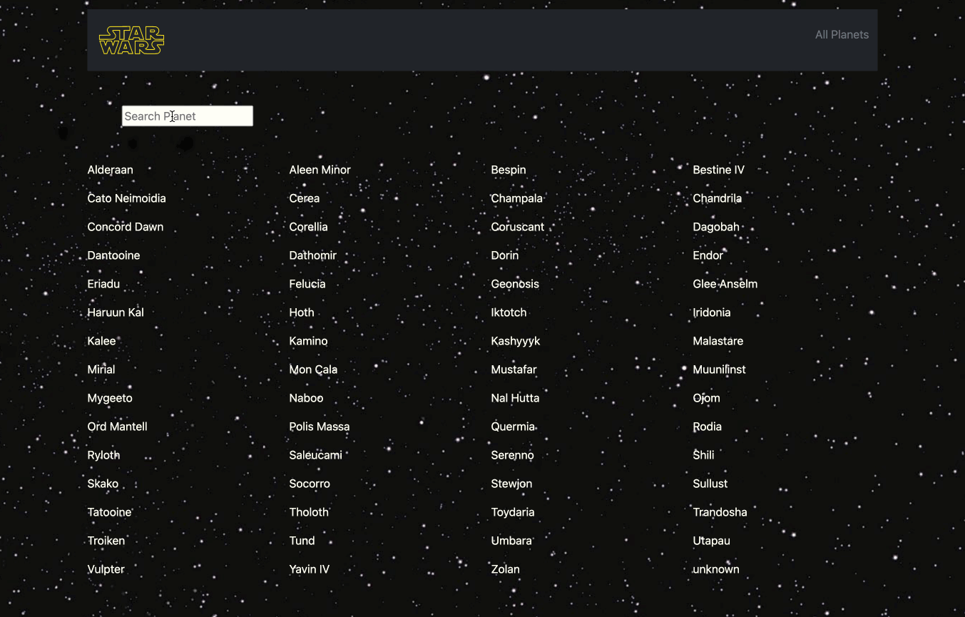Open the Dagobah entry
The height and width of the screenshot is (617, 965).
tap(716, 227)
